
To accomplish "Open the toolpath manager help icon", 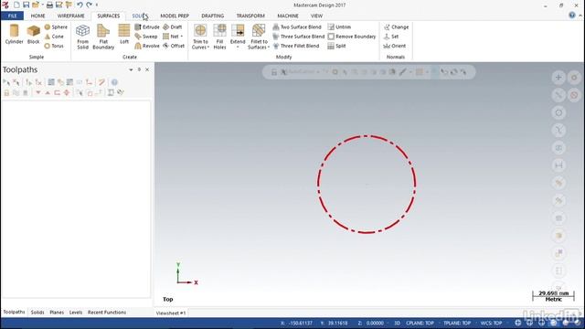I will pos(114,82).
